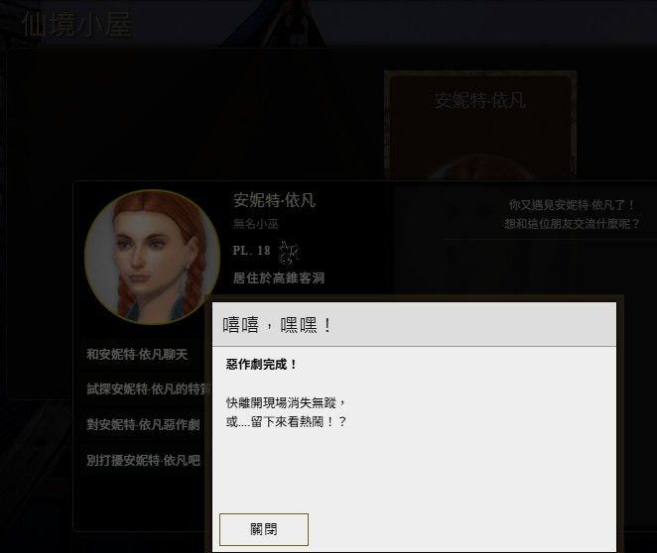
Task: Choose 對安妮特·依凡惡作劇 option
Action: click(143, 424)
